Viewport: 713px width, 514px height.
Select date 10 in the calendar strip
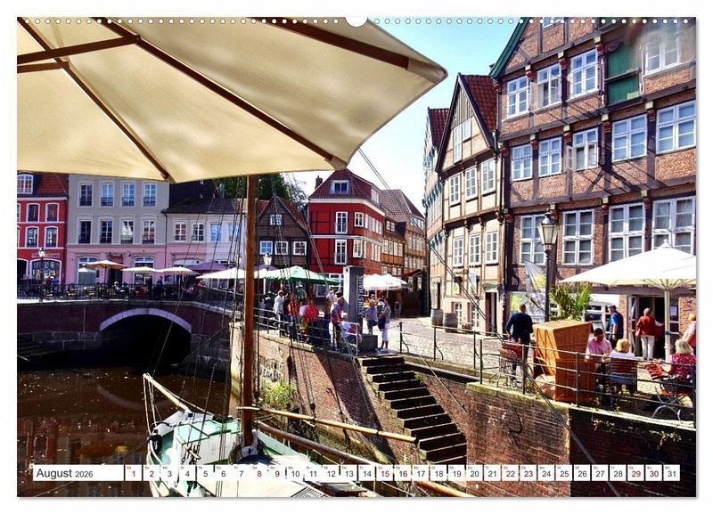tap(295, 473)
